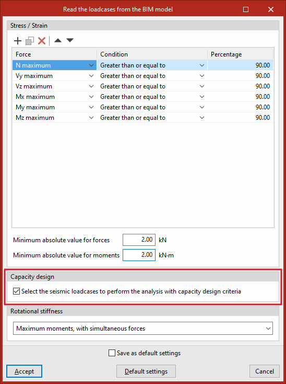Add a new row with the plus icon

click(18, 41)
